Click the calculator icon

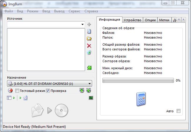pyautogui.click(x=141, y=99)
